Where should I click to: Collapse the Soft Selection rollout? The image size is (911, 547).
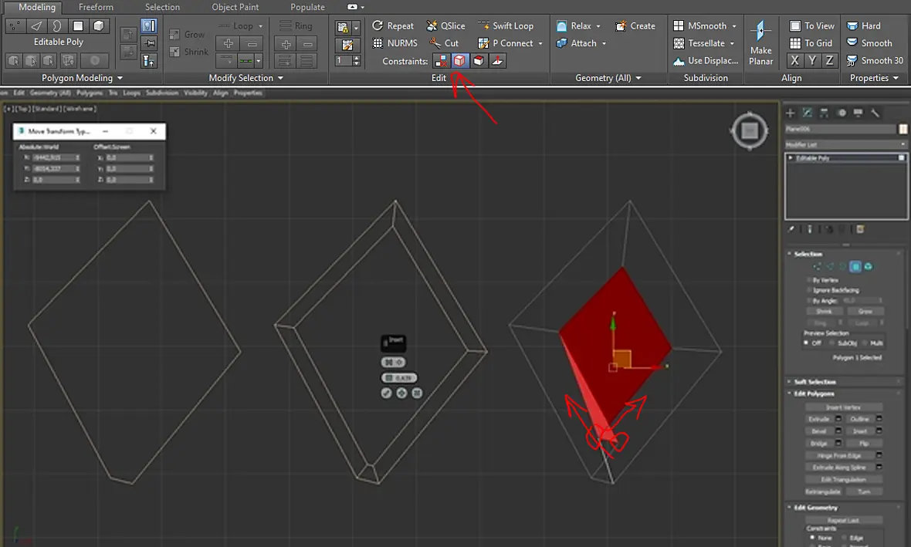pyautogui.click(x=814, y=381)
